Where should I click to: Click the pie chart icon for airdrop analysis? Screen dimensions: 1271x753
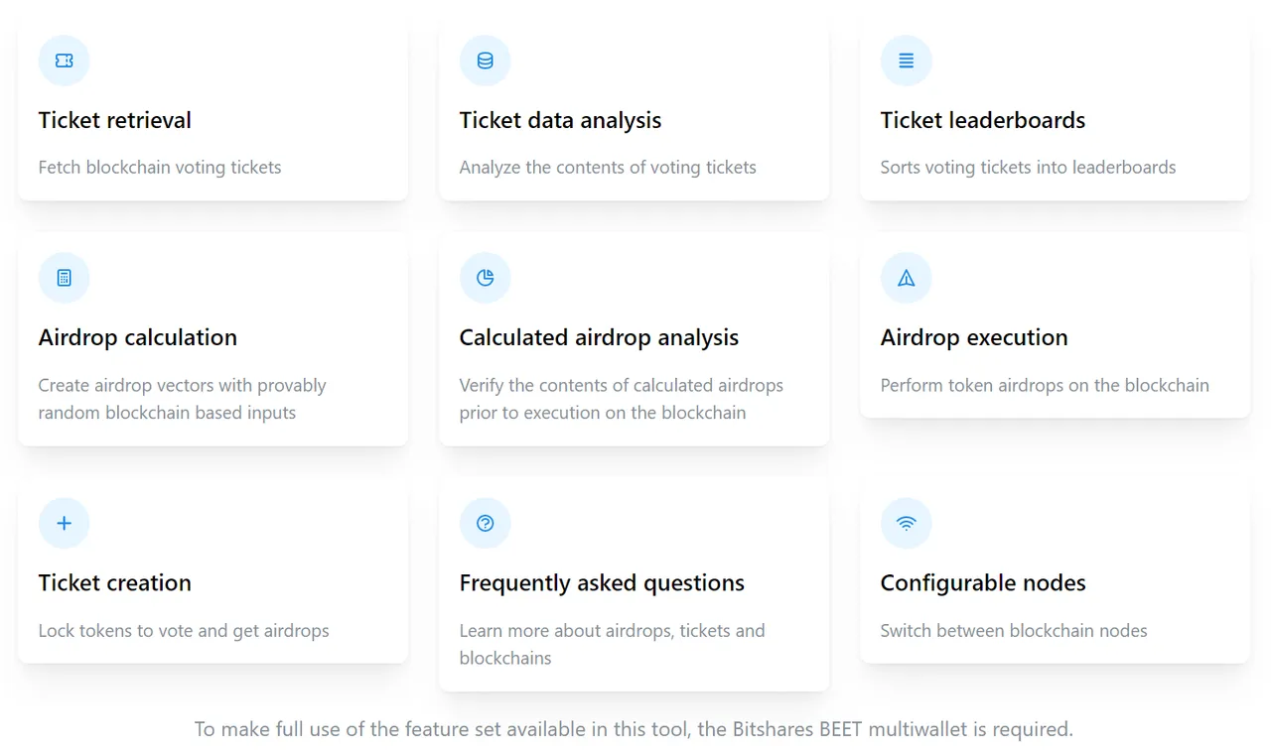486,278
